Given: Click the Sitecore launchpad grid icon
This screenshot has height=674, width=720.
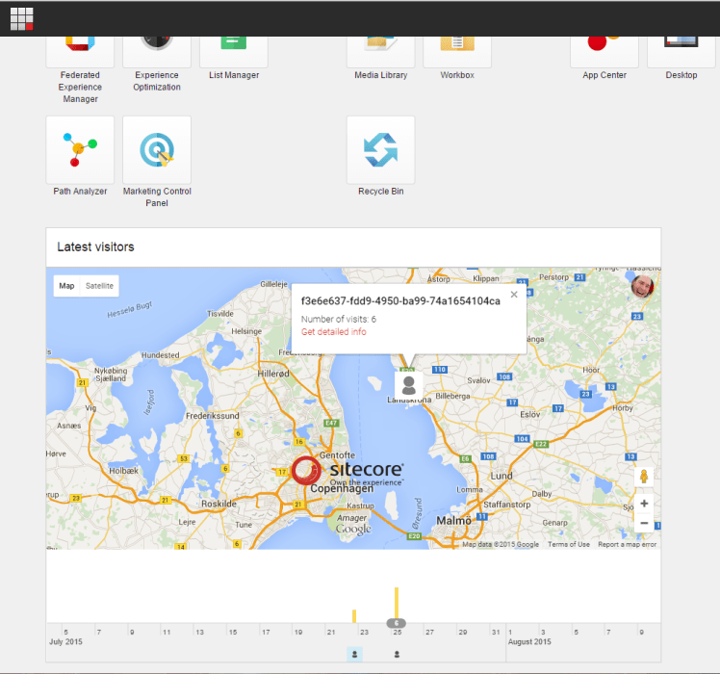Looking at the screenshot, I should (21, 17).
